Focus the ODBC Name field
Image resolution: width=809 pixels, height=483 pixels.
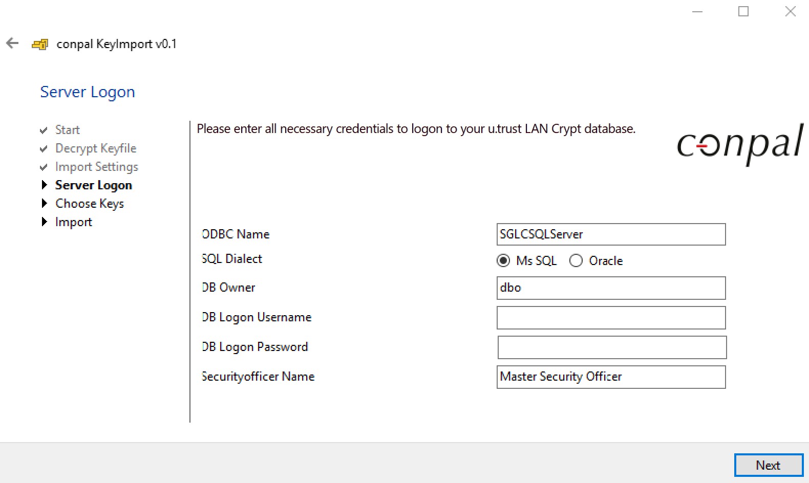(x=611, y=234)
